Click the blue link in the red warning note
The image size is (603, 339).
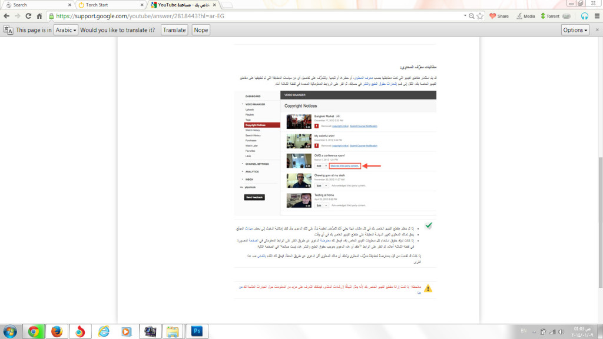[x=419, y=293]
